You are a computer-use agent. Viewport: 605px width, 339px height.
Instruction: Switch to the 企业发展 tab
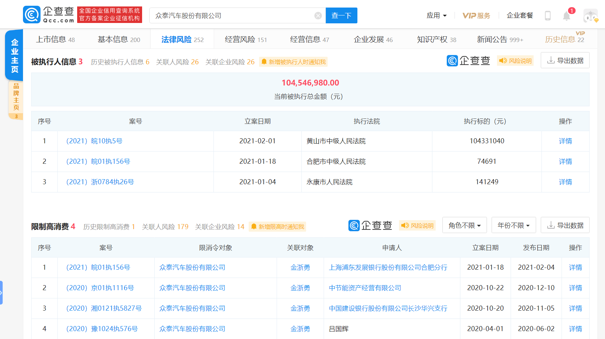click(x=373, y=40)
